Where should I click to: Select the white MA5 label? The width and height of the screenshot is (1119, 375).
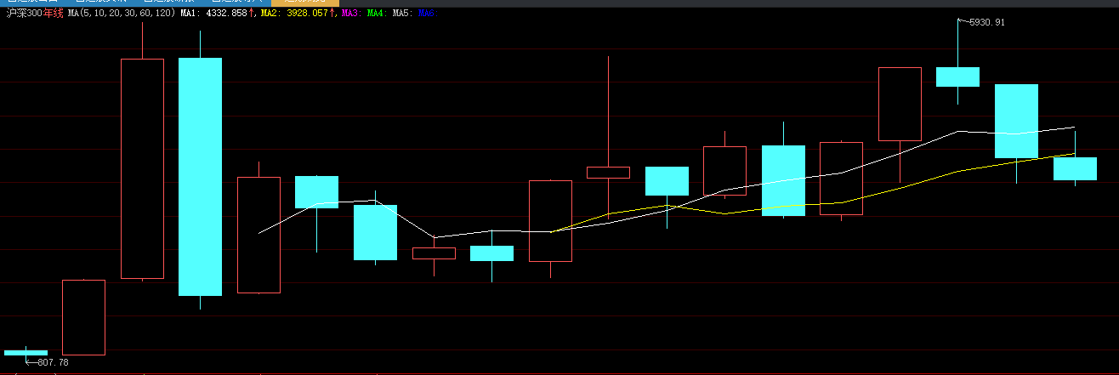[x=402, y=14]
